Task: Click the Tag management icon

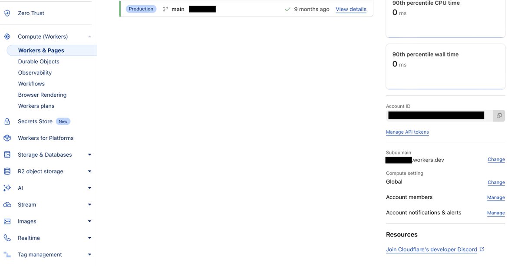Action: tap(7, 255)
